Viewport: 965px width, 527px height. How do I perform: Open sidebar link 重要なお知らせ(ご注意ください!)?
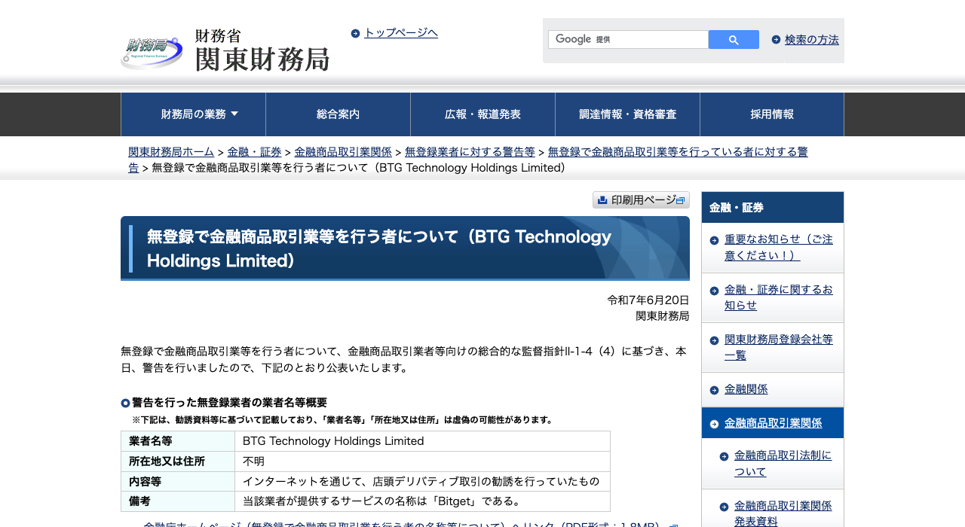[779, 247]
